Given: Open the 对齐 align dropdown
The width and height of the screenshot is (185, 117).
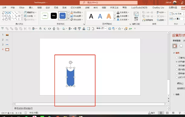Looking at the screenshot, I should [x=161, y=12].
